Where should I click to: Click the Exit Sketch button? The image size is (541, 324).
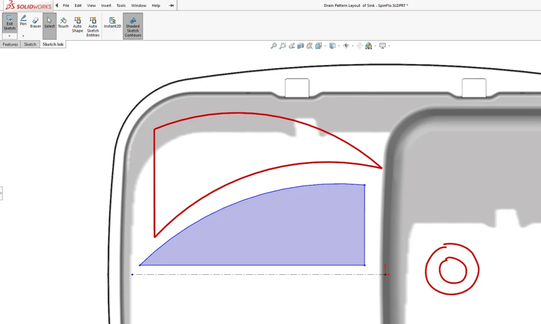10,23
